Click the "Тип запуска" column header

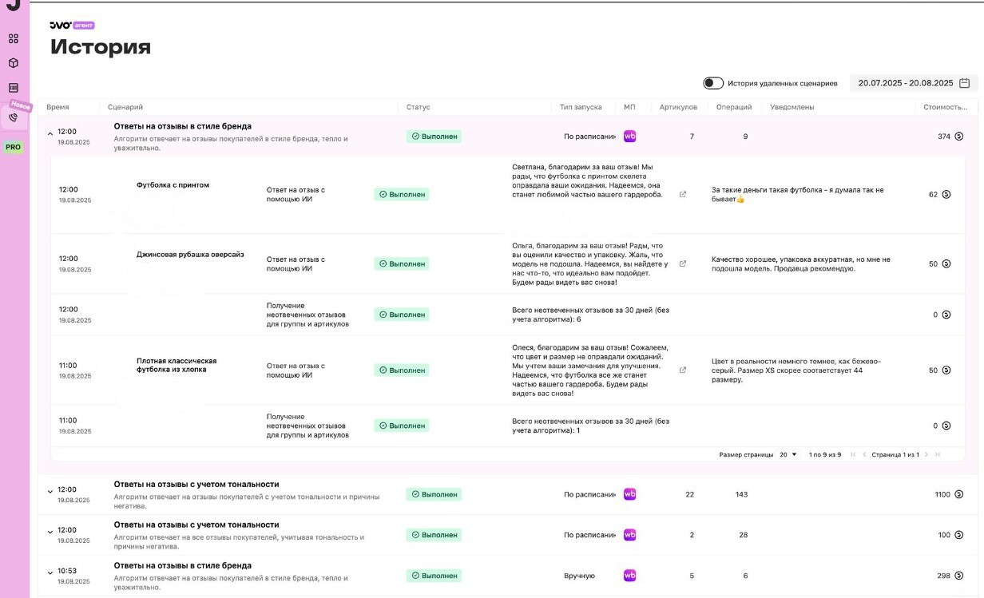click(581, 107)
